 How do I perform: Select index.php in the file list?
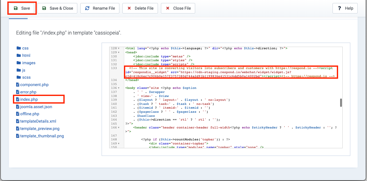click(27, 100)
